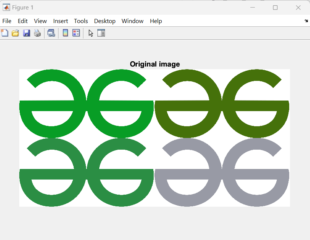
Task: Click the Link Plot toolbar icon
Action: 51,33
